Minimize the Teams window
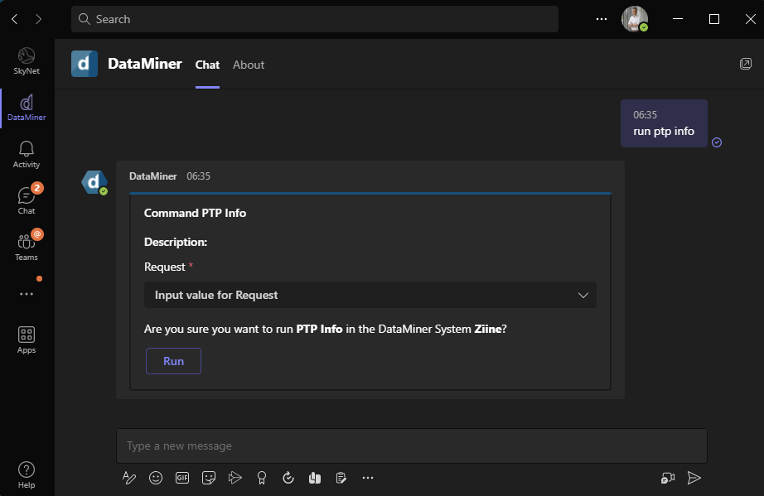This screenshot has width=764, height=496. pyautogui.click(x=678, y=19)
